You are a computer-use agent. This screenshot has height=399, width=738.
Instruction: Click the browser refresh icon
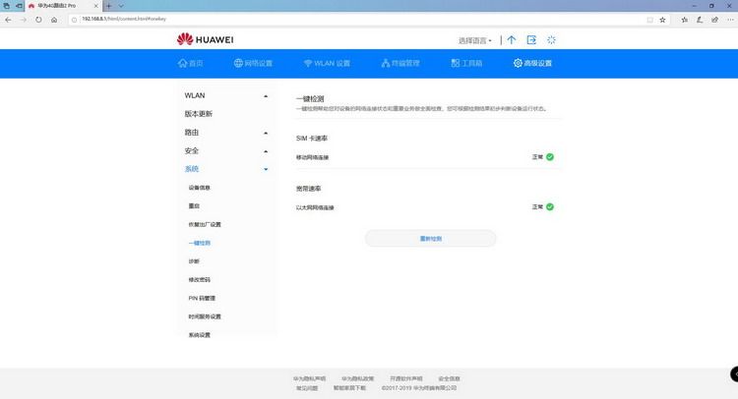pos(38,20)
